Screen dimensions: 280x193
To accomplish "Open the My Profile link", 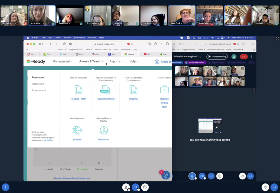I will coord(48,140).
